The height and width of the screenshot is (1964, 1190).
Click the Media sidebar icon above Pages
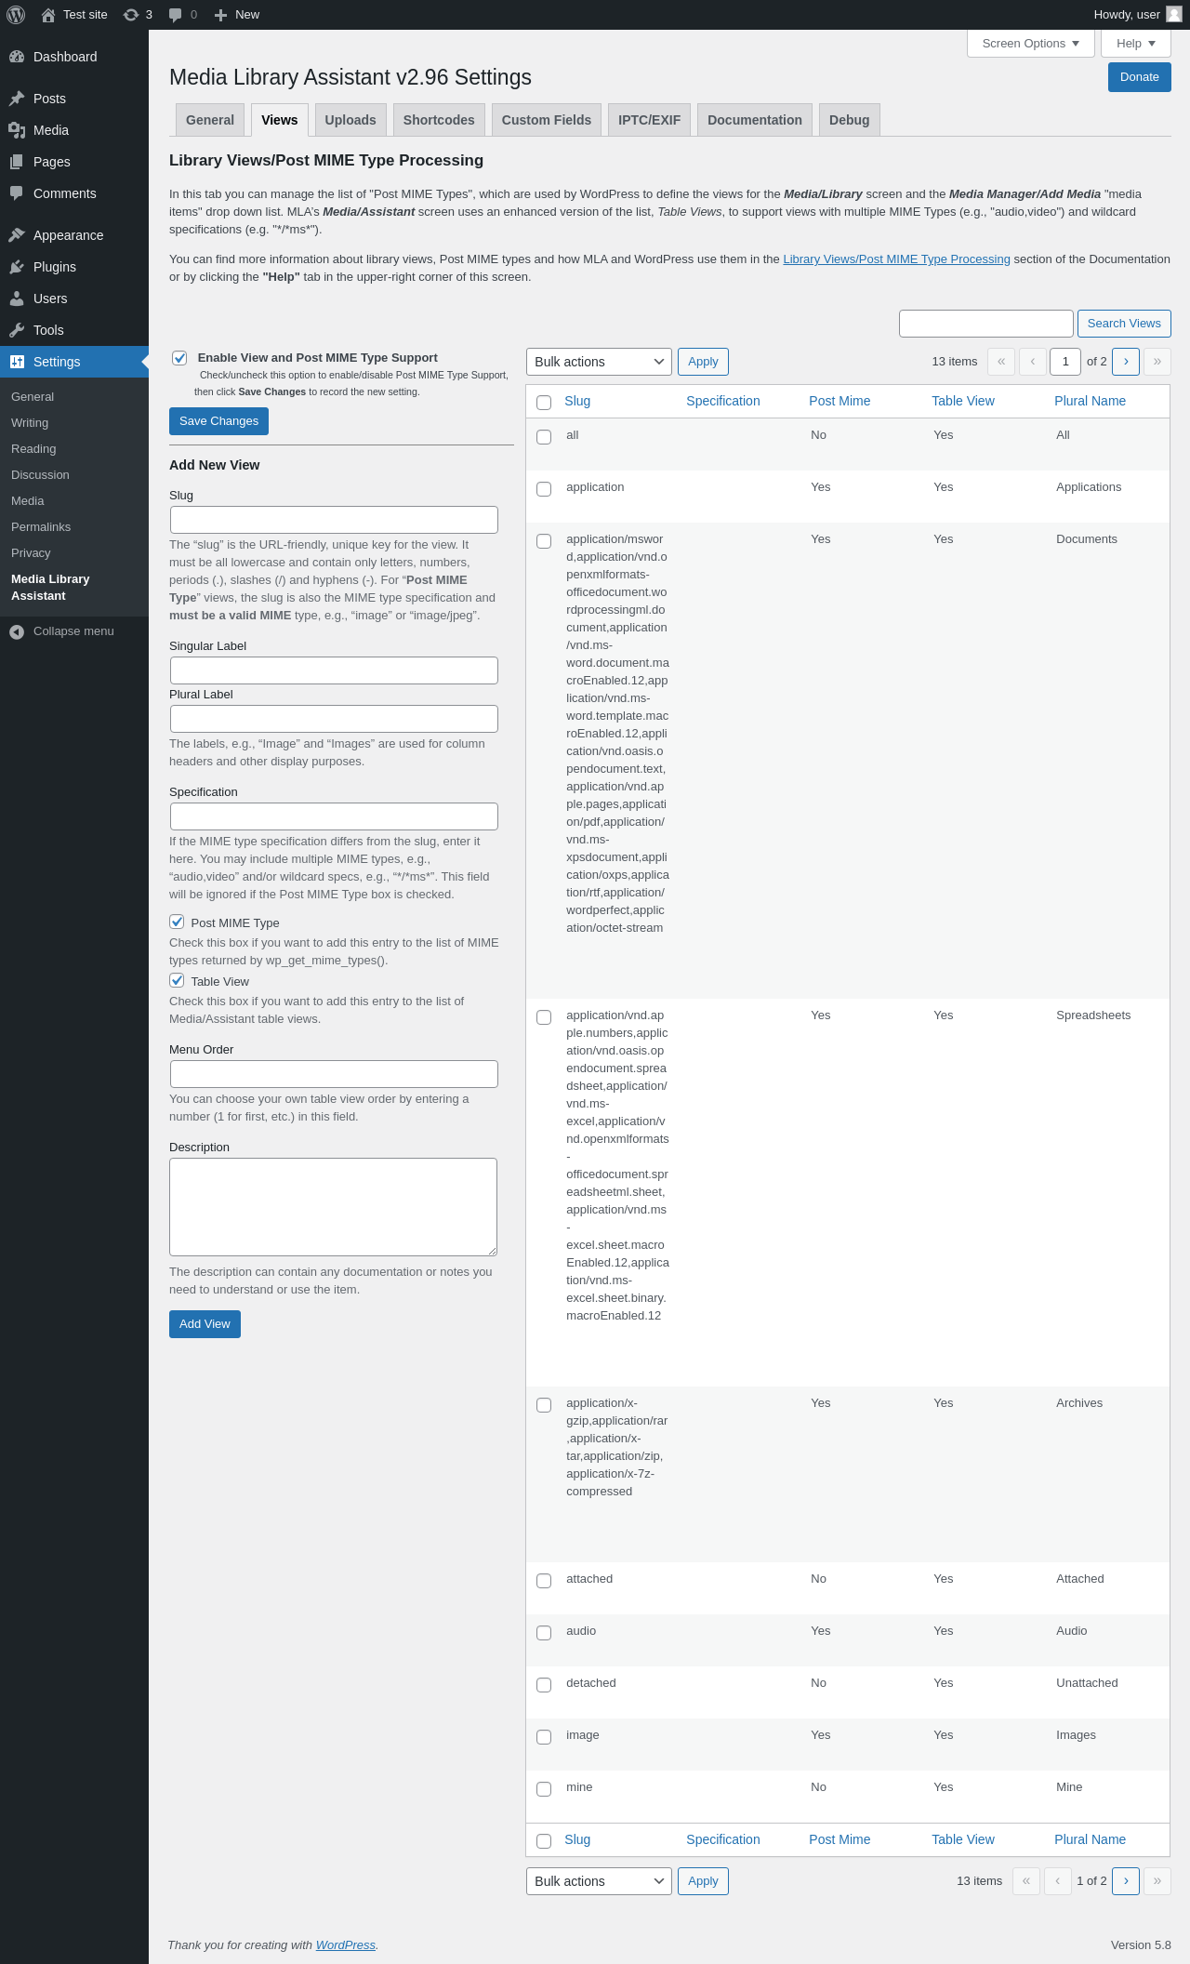(x=17, y=130)
